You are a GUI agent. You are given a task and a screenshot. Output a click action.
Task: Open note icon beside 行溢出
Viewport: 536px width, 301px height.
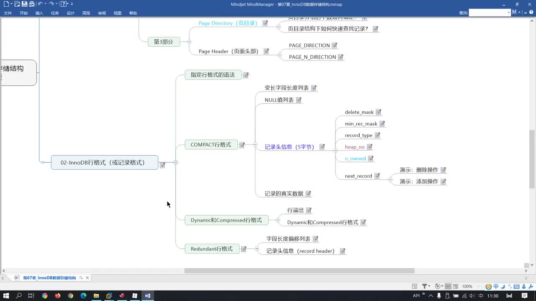pos(309,210)
